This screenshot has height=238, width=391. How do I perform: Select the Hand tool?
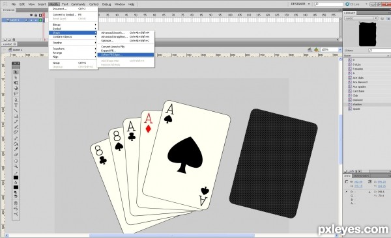[x=16, y=161]
